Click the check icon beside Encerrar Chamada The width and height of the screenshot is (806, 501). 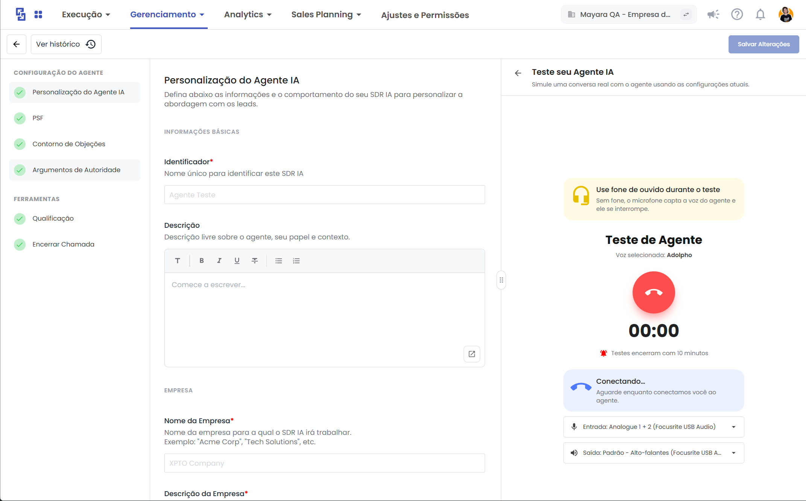click(20, 244)
